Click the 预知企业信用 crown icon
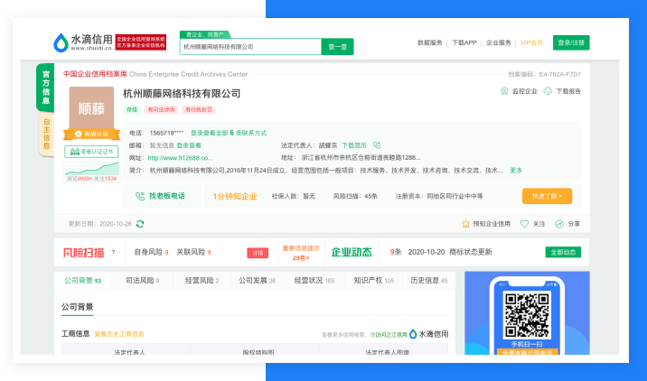The height and width of the screenshot is (381, 647). point(466,224)
